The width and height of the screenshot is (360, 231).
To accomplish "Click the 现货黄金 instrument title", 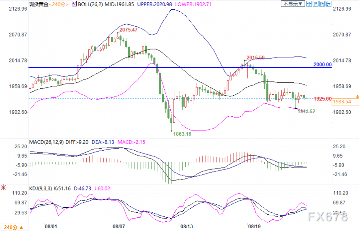I will click(39, 4).
